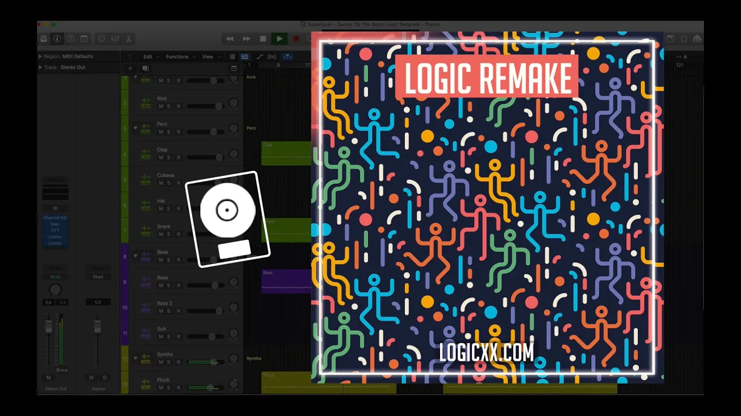Toggle the Flex bowtie icon
Screen dimensions: 741x416
[272, 57]
